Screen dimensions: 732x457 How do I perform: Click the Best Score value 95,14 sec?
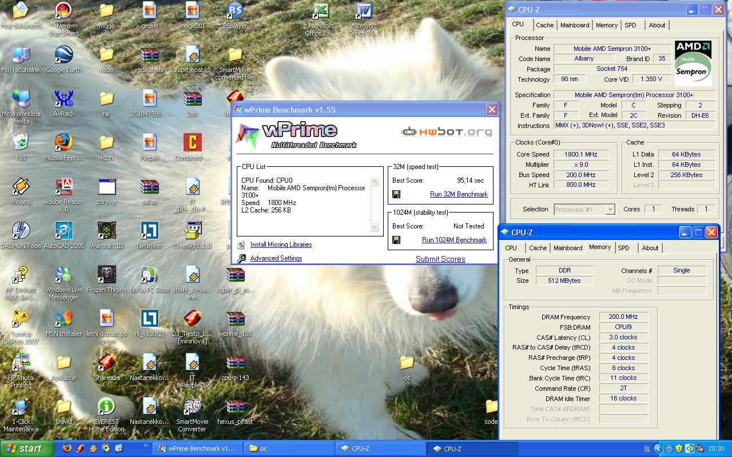pos(470,181)
